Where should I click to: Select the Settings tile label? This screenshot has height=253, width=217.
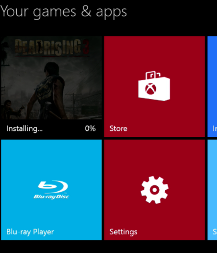pyautogui.click(x=123, y=232)
